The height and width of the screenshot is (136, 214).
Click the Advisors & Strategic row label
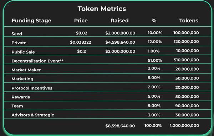click(x=33, y=115)
